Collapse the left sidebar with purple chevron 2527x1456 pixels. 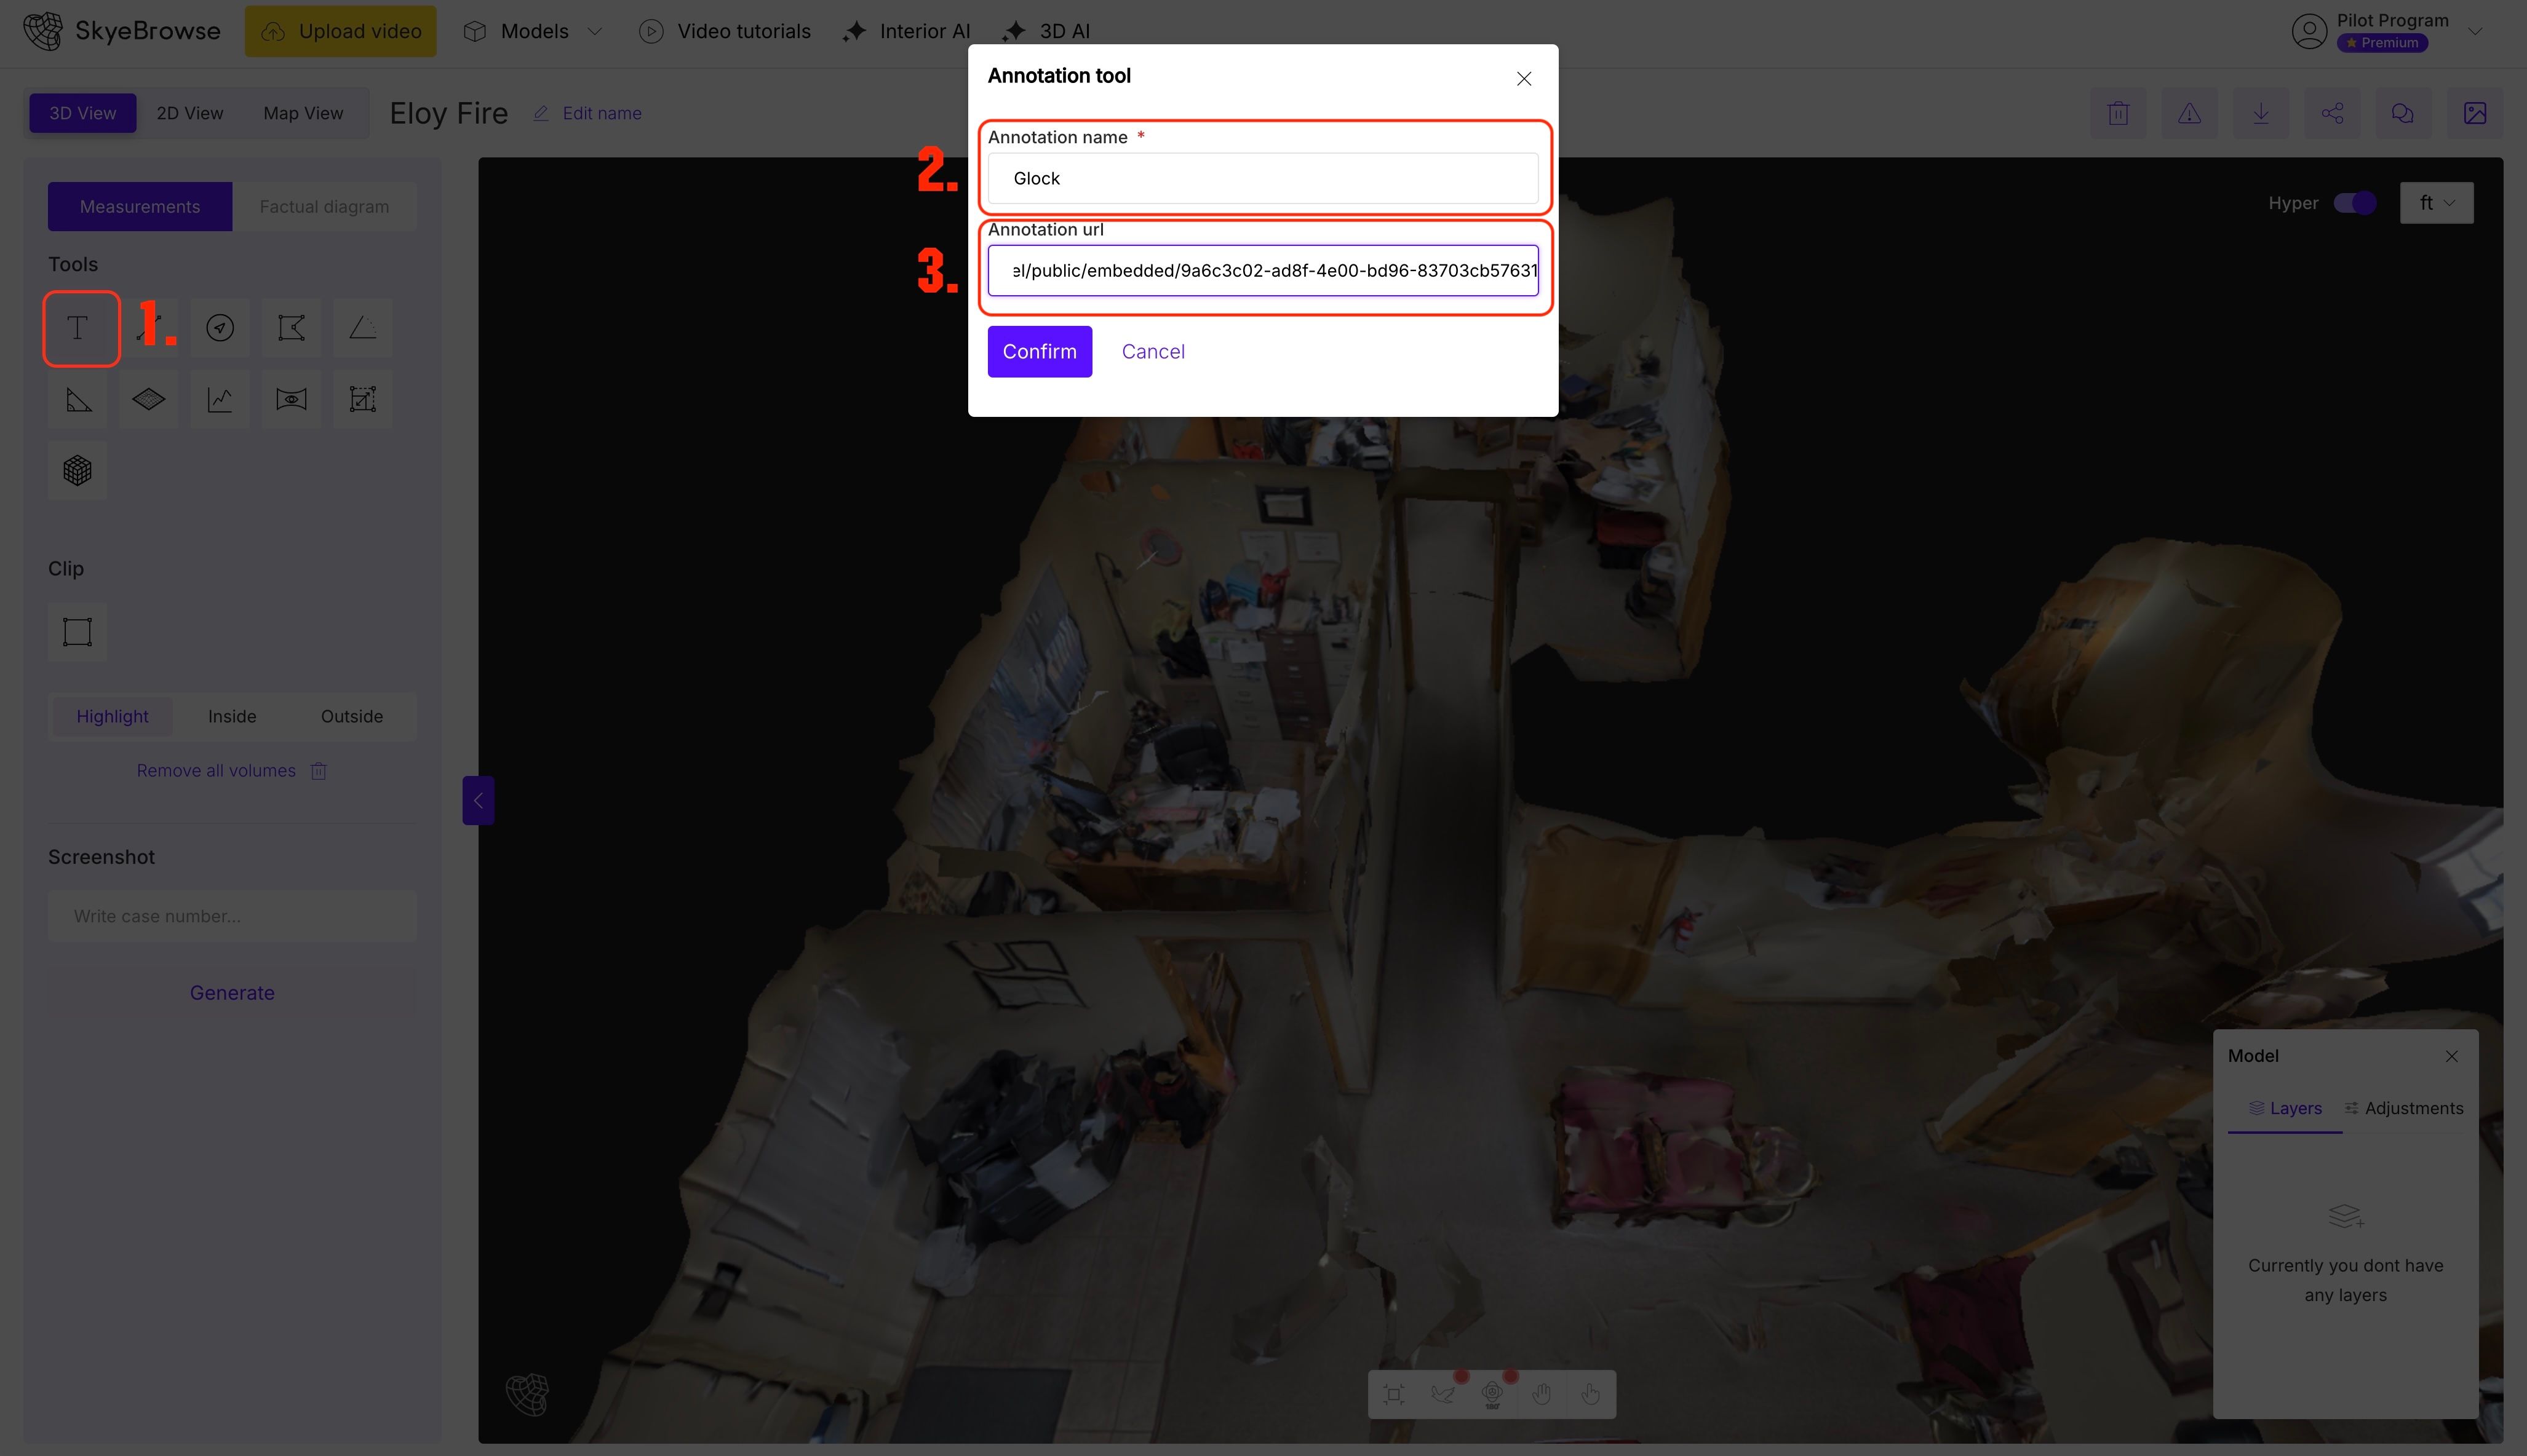pyautogui.click(x=478, y=800)
